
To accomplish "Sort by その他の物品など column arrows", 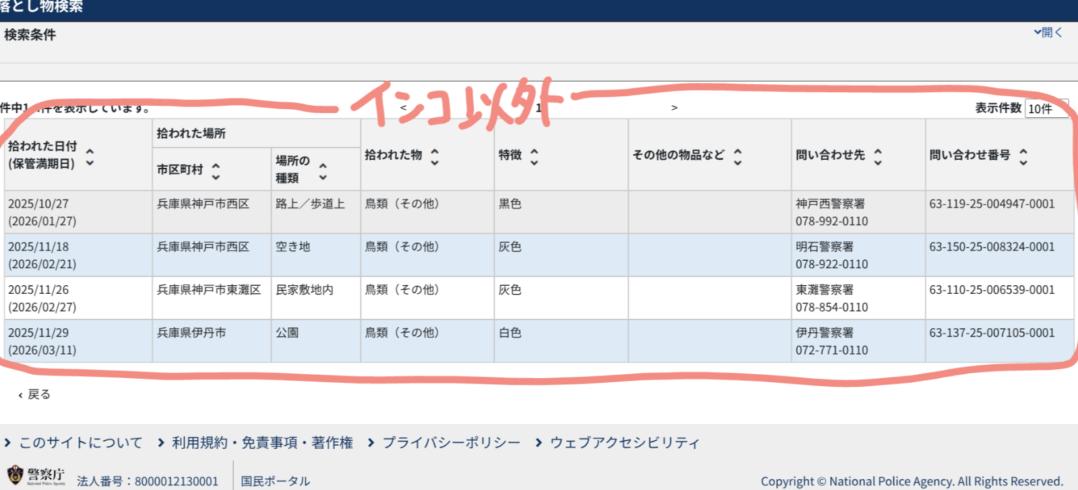I will coord(738,156).
